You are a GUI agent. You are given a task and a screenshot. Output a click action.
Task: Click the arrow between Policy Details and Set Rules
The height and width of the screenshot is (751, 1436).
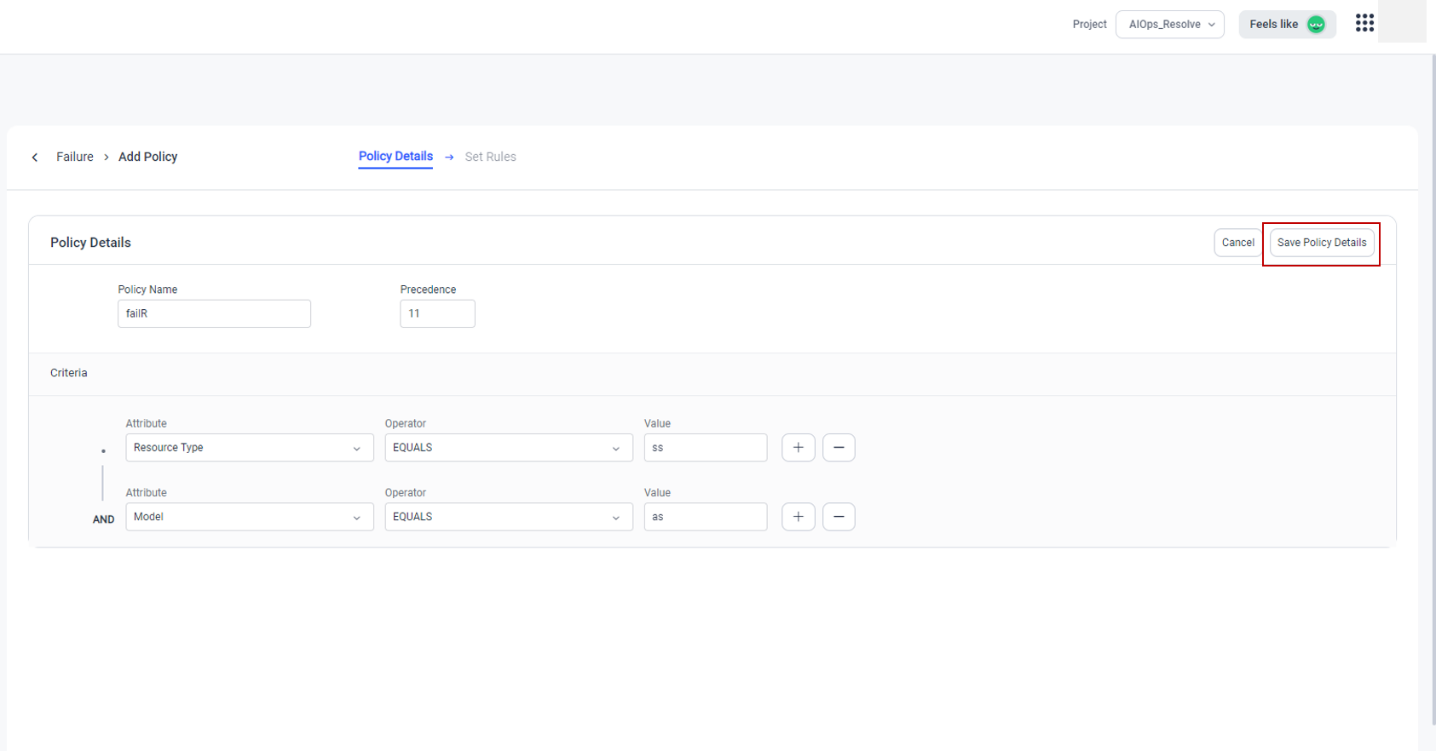pyautogui.click(x=449, y=158)
